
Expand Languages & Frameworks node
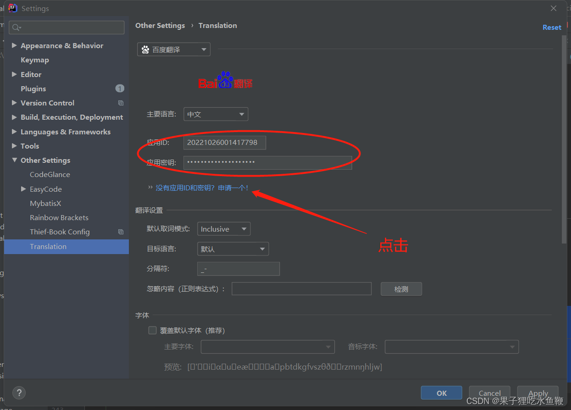point(14,132)
